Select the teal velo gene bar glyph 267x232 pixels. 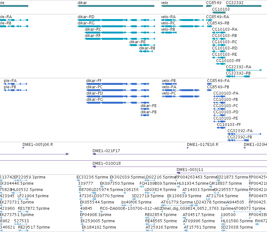pos(182,6)
